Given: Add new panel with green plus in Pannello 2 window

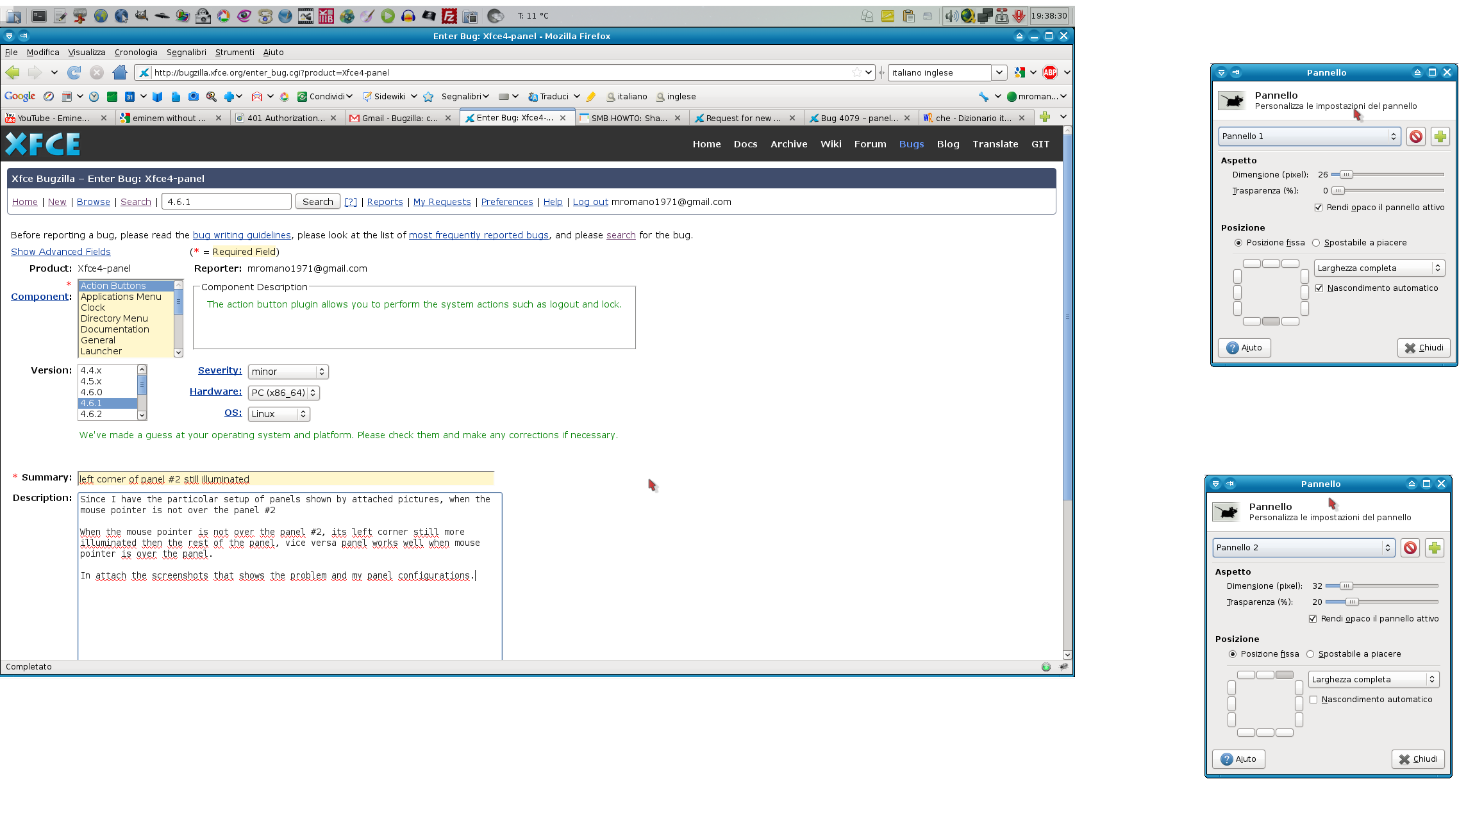Looking at the screenshot, I should coord(1434,548).
